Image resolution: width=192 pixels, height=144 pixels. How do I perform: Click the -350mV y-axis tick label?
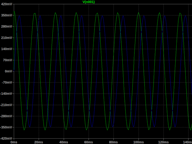click(x=6, y=127)
